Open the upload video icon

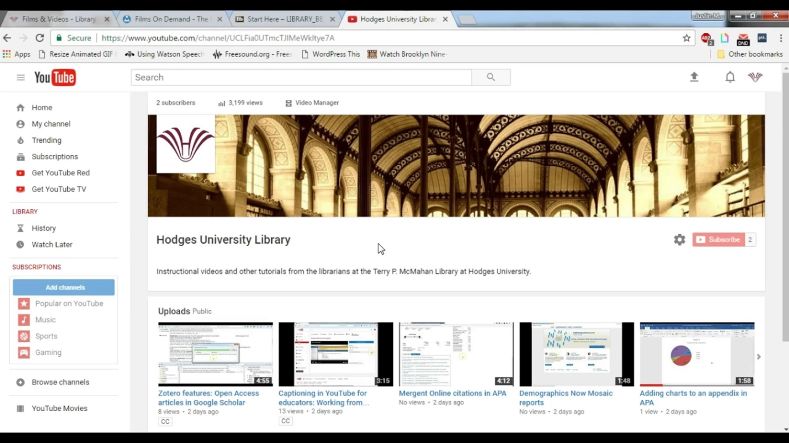(694, 77)
